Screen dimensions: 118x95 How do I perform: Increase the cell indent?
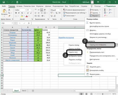(39, 16)
